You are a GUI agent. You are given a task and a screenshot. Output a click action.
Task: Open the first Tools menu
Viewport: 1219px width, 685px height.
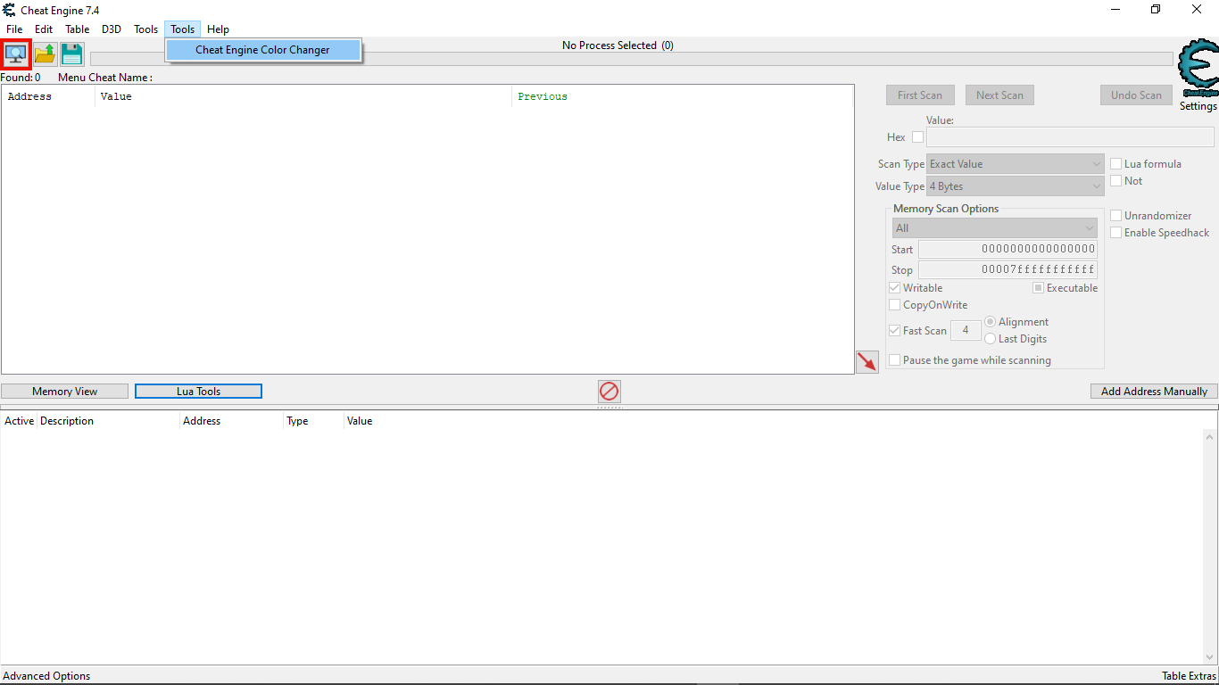(x=146, y=29)
